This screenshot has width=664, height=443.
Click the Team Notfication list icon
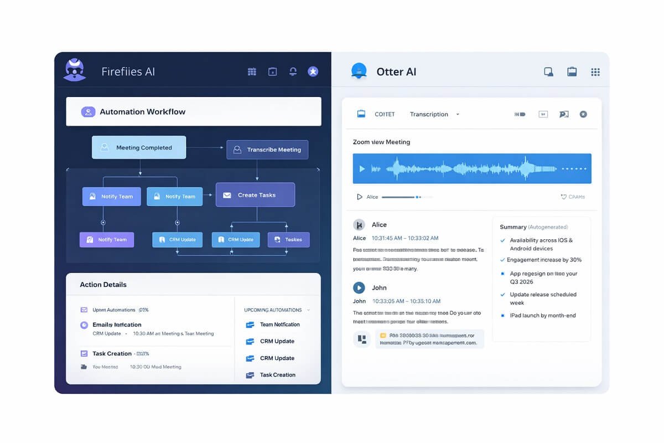click(x=250, y=325)
